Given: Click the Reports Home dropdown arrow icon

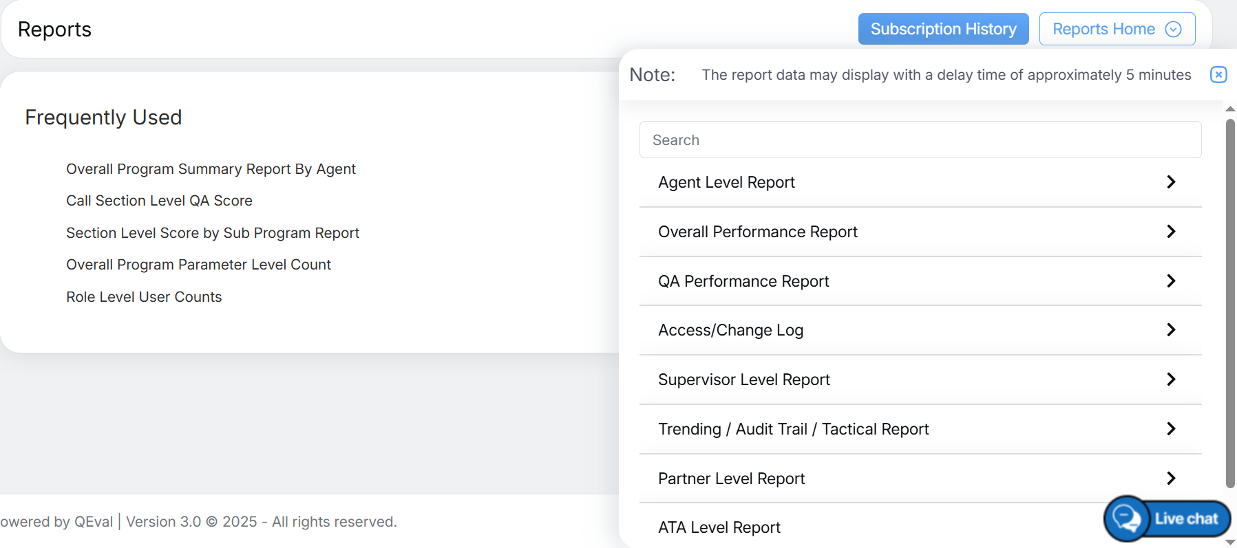Looking at the screenshot, I should (x=1173, y=29).
